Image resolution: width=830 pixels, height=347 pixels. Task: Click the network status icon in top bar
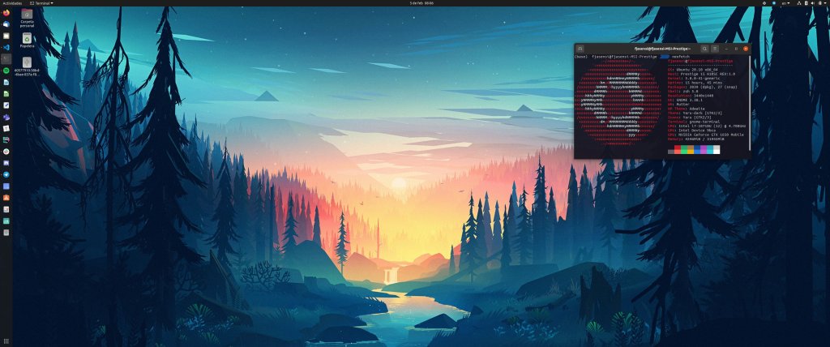tap(800, 3)
